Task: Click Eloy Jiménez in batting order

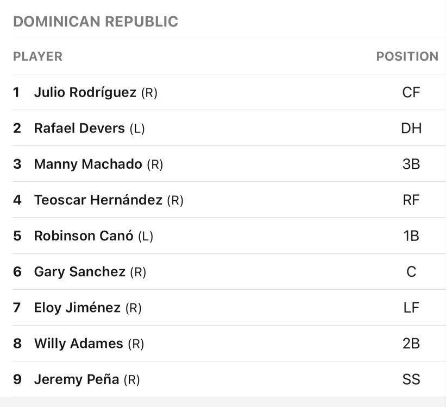Action: (77, 307)
